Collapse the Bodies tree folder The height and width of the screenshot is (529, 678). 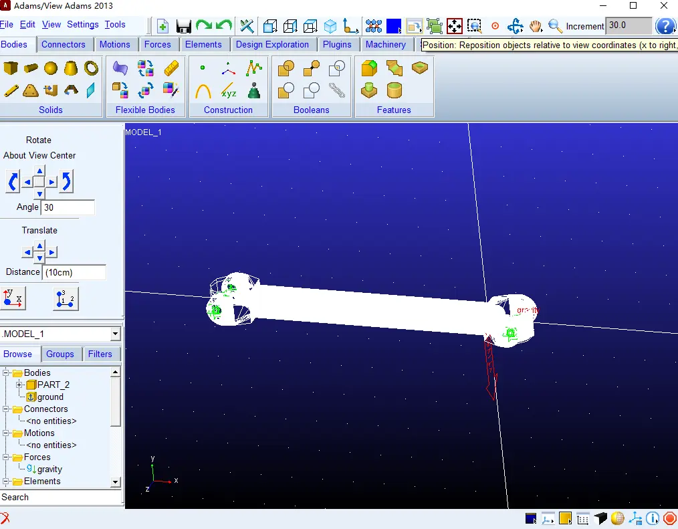tap(6, 373)
